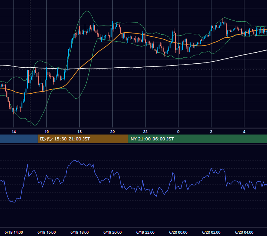The image size is (267, 236).
Task: Click the ロンドン 15:30-21:00 JST session bar
Action: click(x=83, y=139)
